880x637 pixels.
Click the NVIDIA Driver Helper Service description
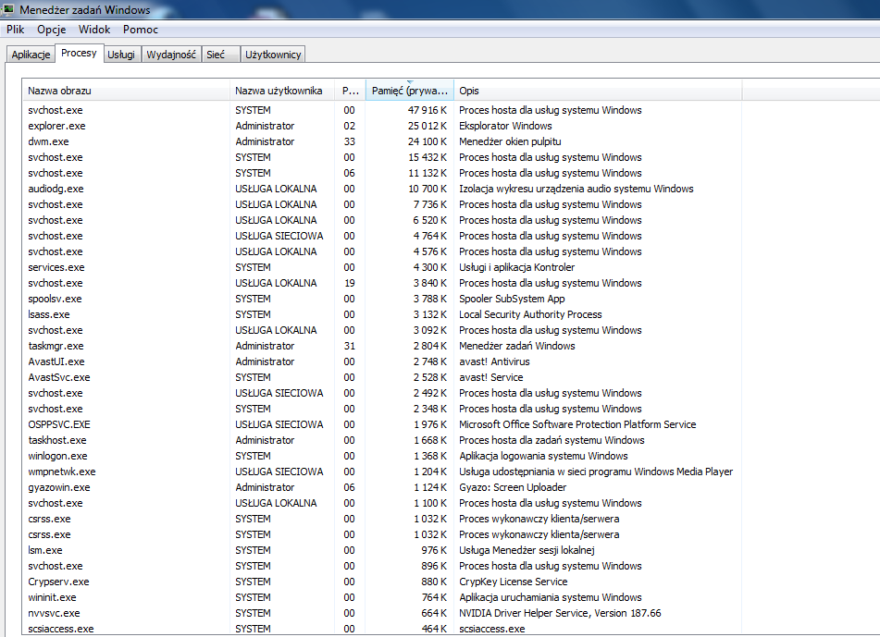560,612
